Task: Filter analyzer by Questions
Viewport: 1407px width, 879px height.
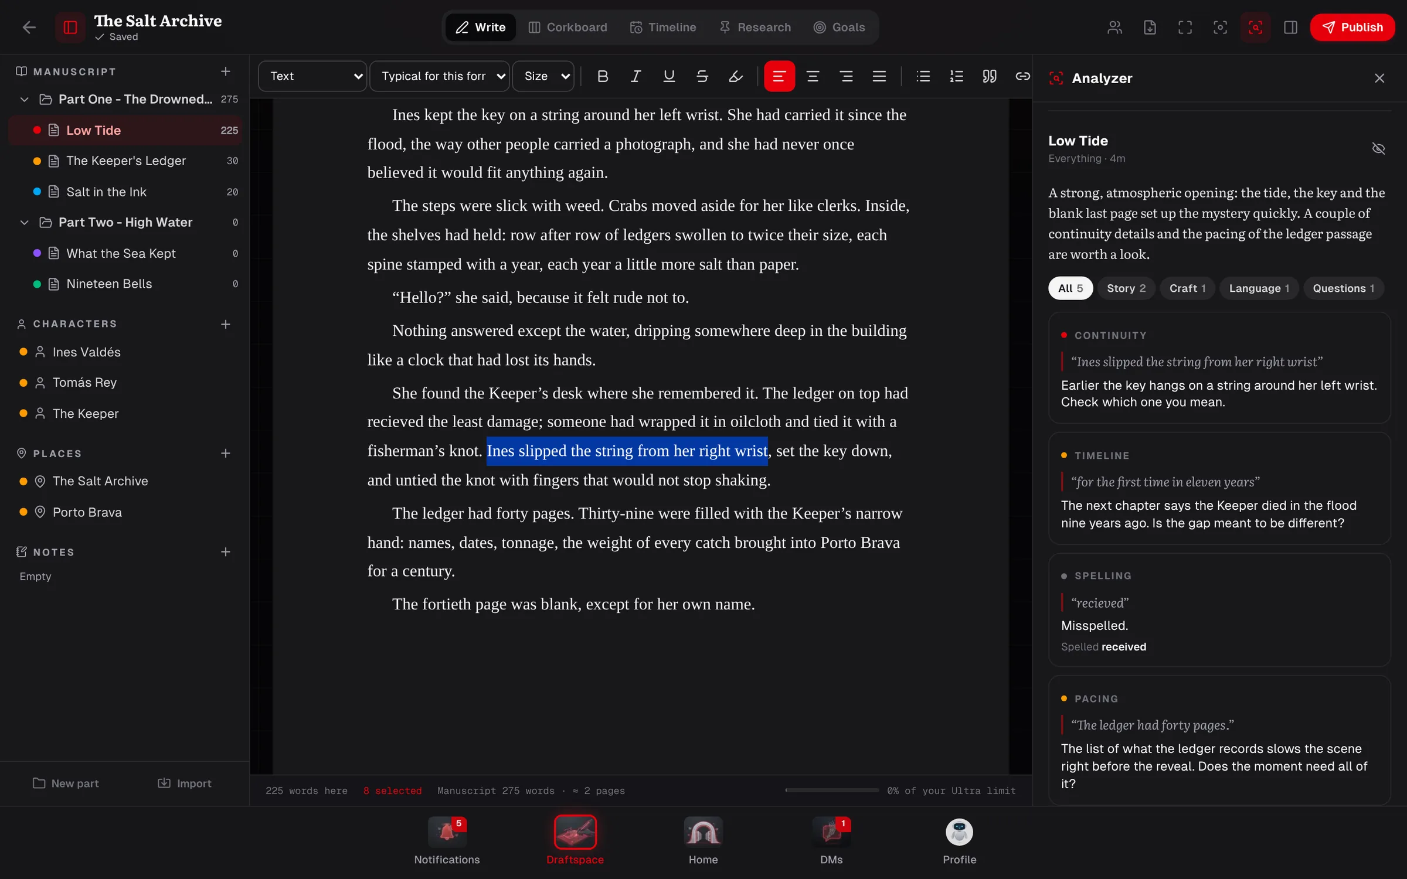Action: (x=1343, y=288)
